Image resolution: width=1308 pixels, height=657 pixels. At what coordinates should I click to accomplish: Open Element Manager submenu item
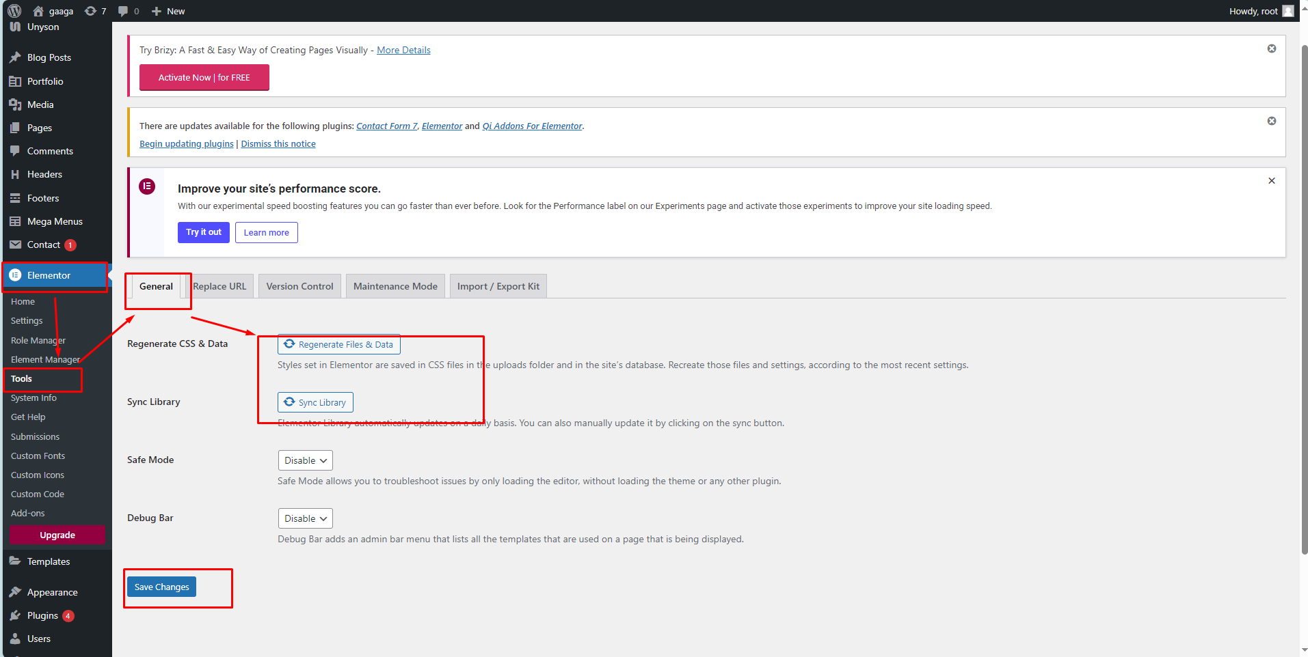(45, 359)
